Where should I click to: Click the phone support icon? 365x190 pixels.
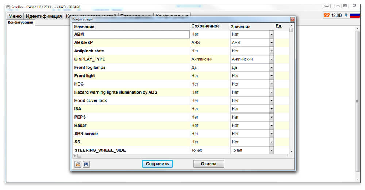327,15
